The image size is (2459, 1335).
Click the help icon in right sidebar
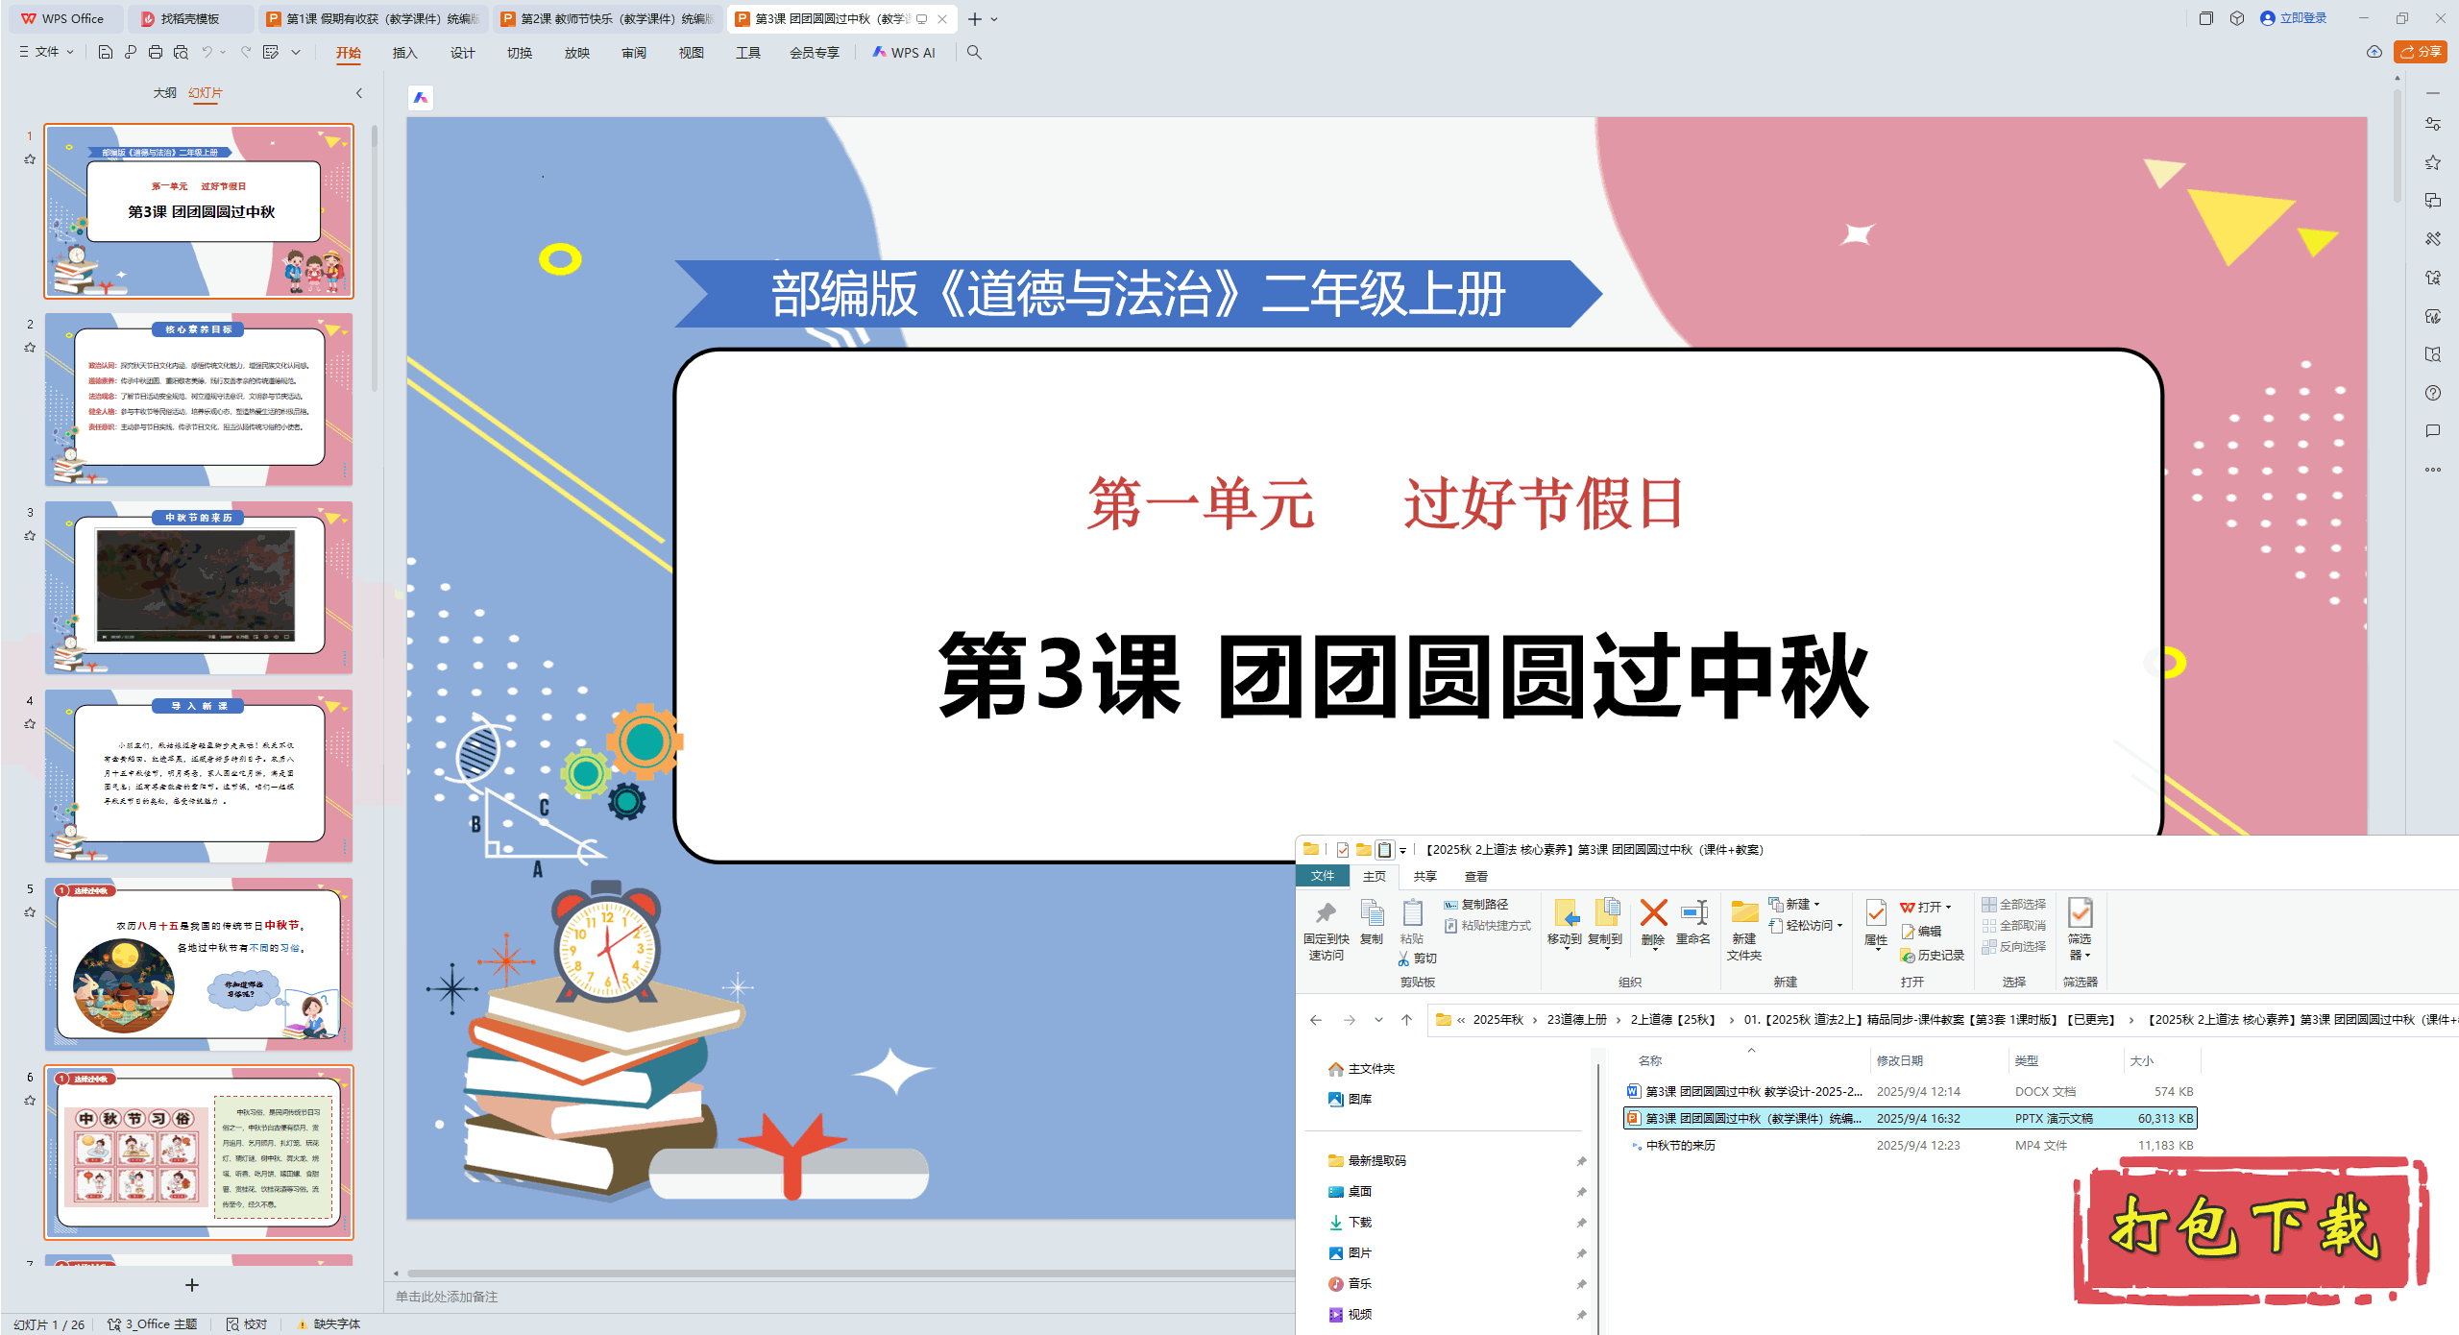(x=2433, y=393)
